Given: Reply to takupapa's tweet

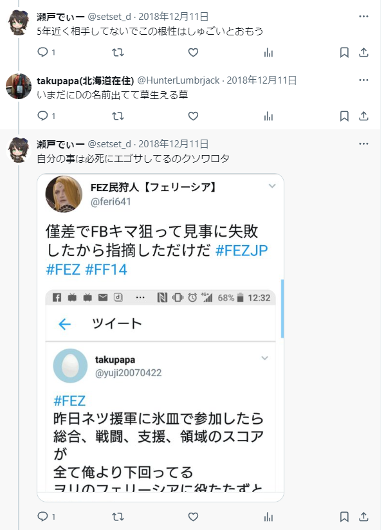Looking at the screenshot, I should 43,116.
